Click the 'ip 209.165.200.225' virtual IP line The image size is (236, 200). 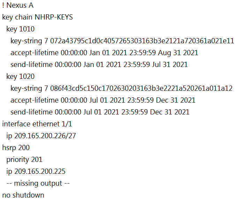[x=36, y=171]
